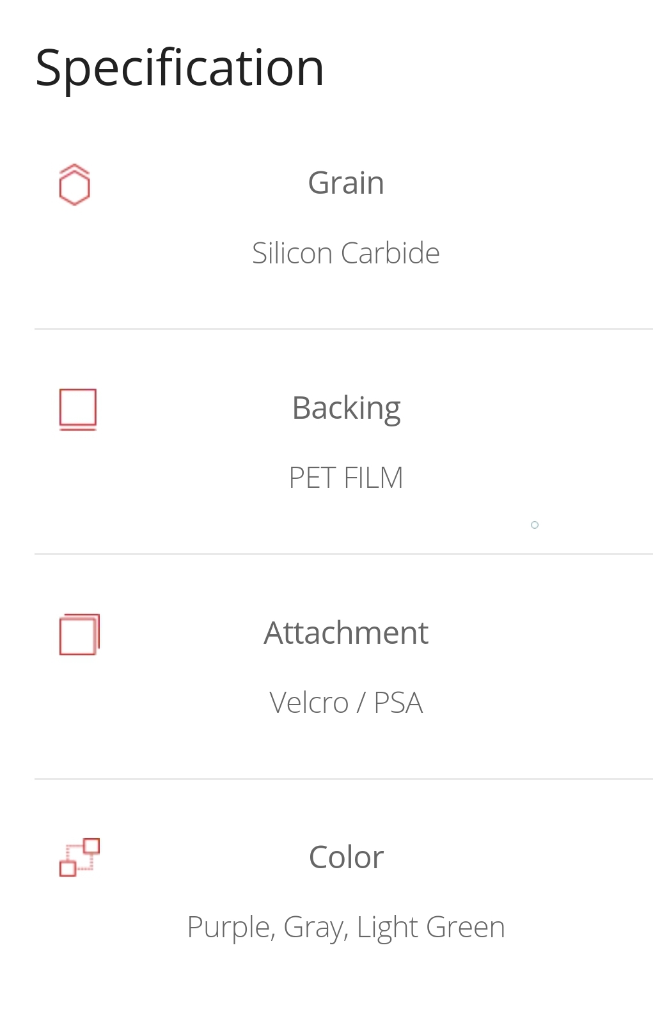Image resolution: width=653 pixels, height=1021 pixels.
Task: Click the hexagon Grain icon
Action: (x=74, y=185)
